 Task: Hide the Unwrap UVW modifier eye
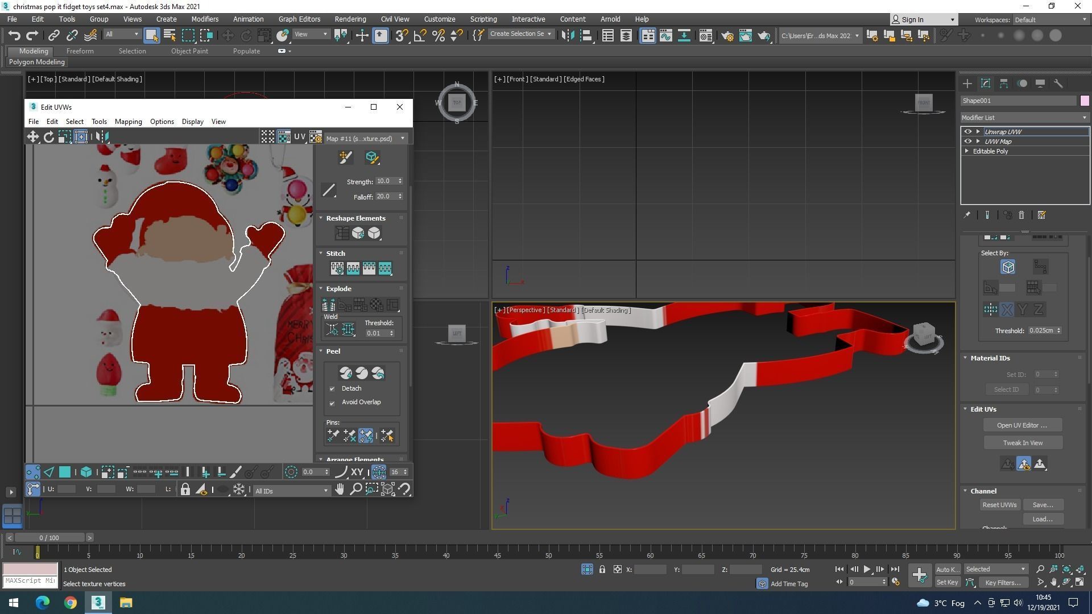[x=967, y=131]
